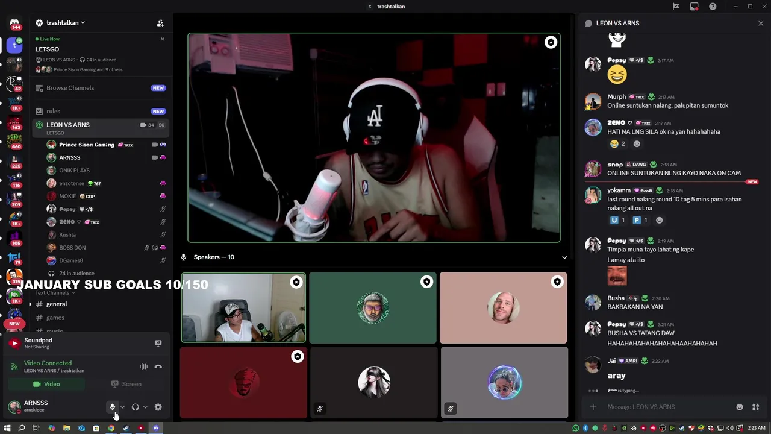This screenshot has height=434, width=771.
Task: Select the webcam speaker tile thumbnail
Action: 243,307
